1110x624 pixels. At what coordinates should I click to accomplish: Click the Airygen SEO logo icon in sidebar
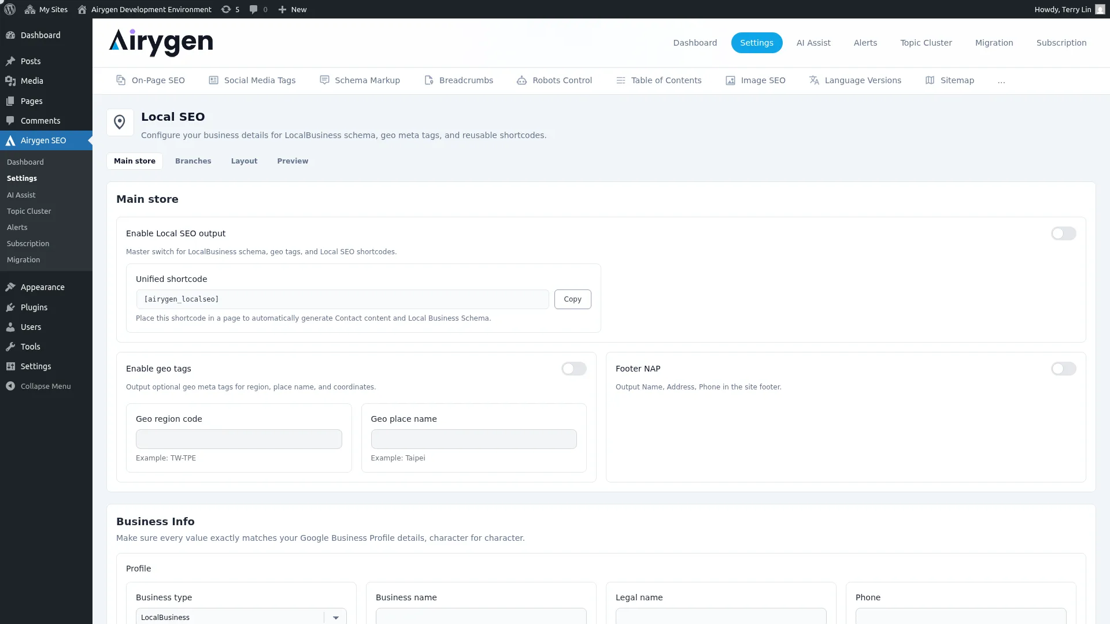tap(10, 140)
